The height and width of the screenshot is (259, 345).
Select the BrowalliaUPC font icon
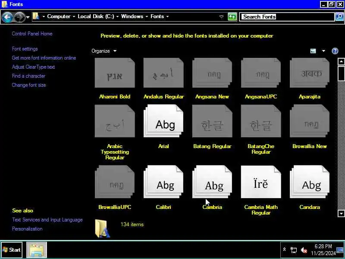click(115, 182)
